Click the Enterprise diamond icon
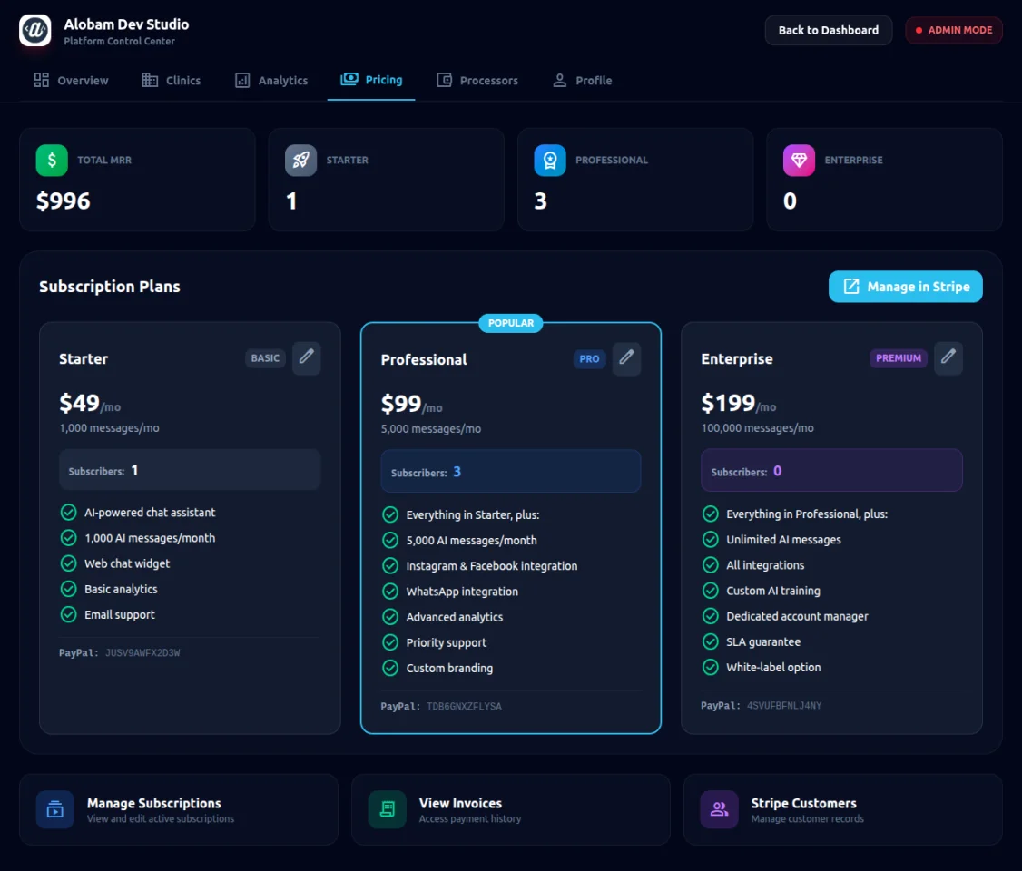 click(799, 161)
